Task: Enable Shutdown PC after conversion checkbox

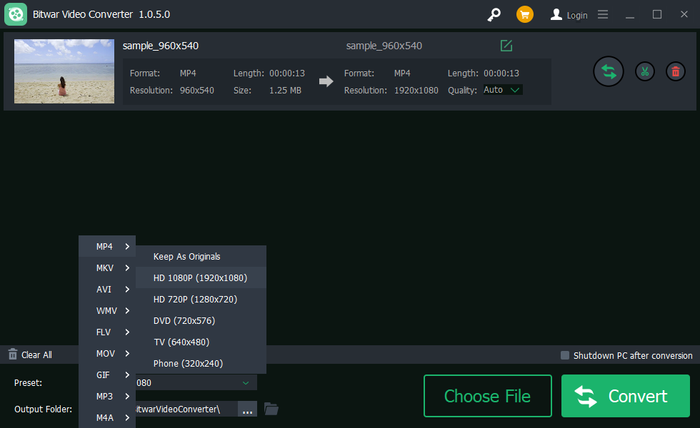Action: [565, 355]
